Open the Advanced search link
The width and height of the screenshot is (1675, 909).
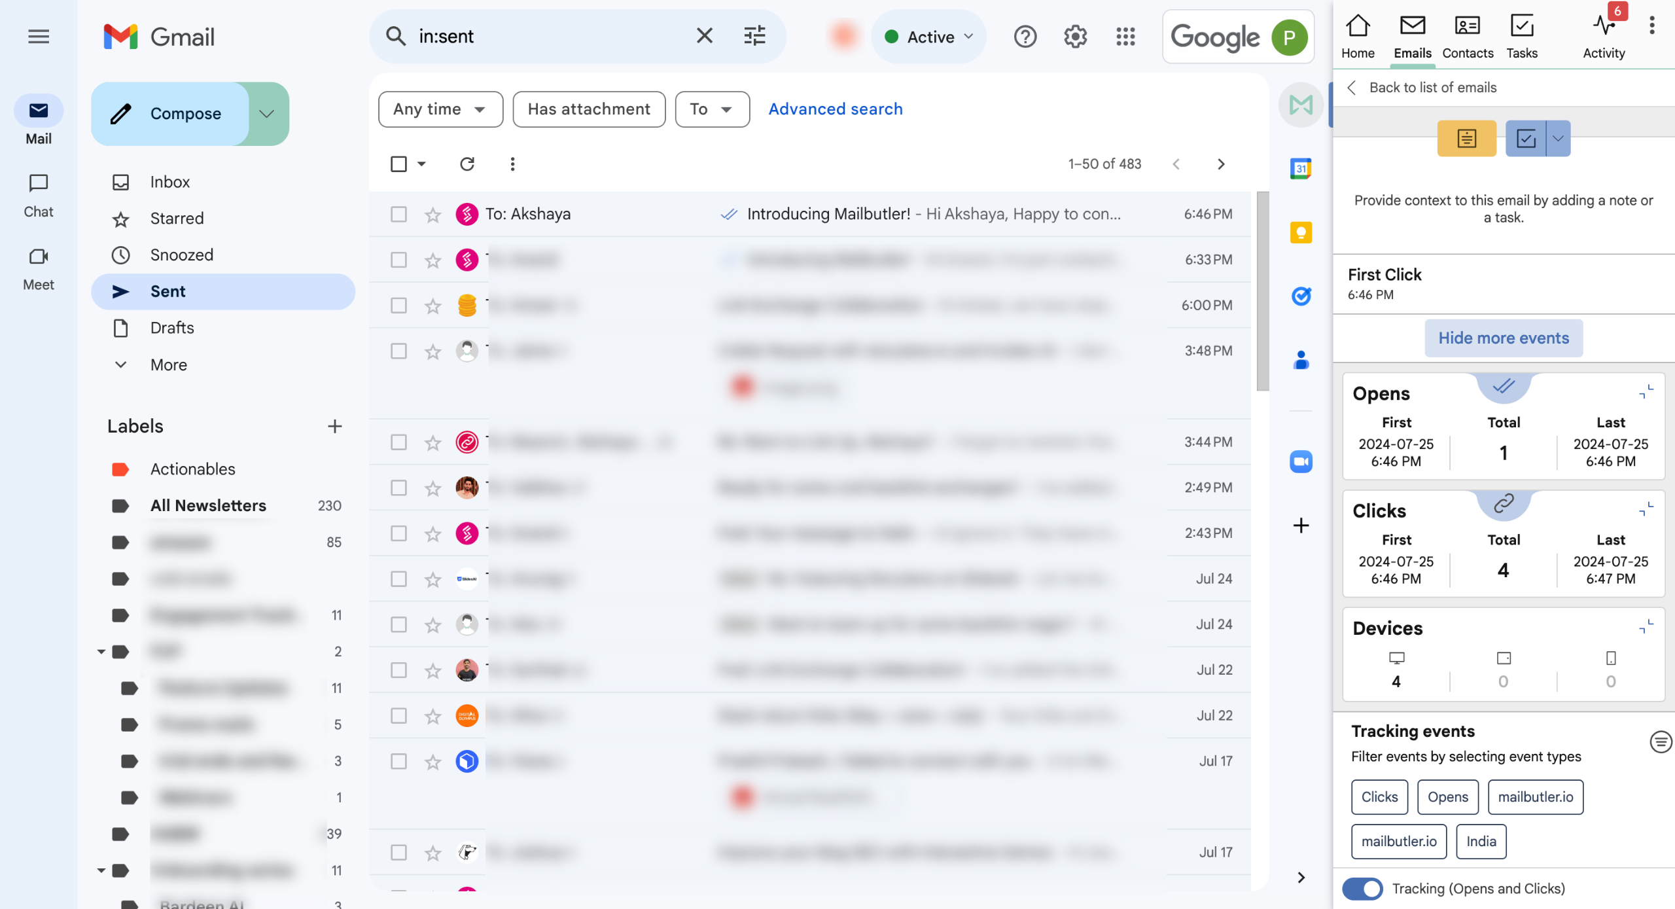(x=835, y=109)
